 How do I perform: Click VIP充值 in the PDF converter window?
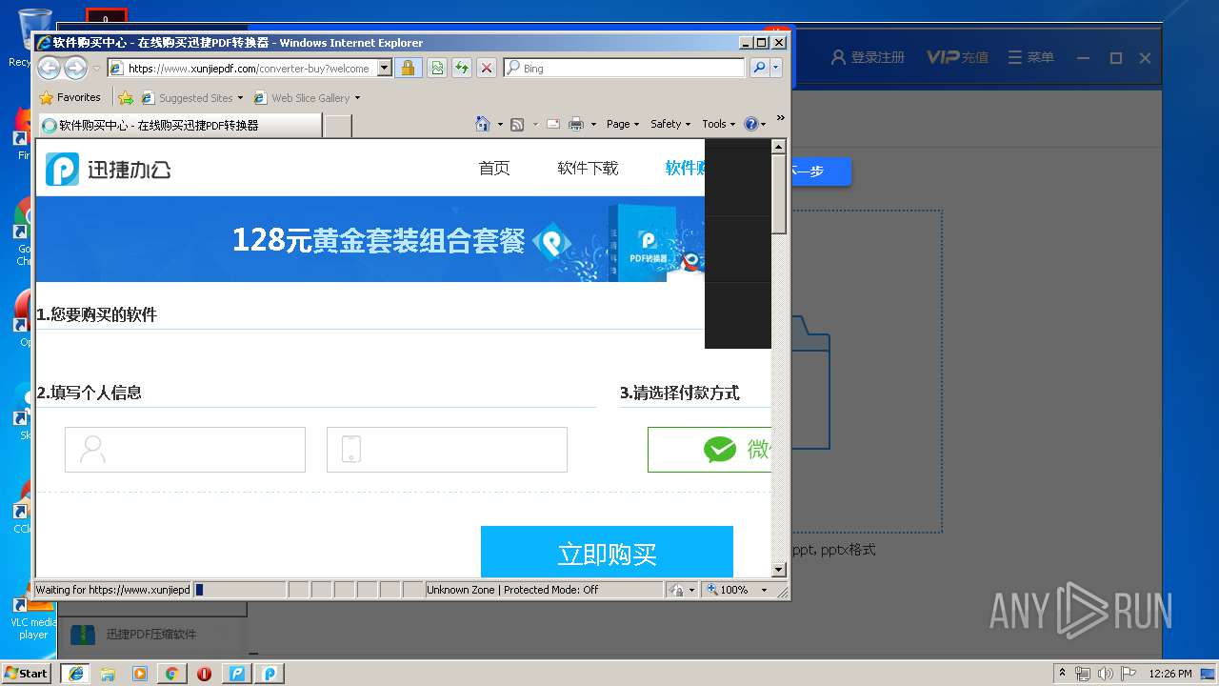pos(957,57)
